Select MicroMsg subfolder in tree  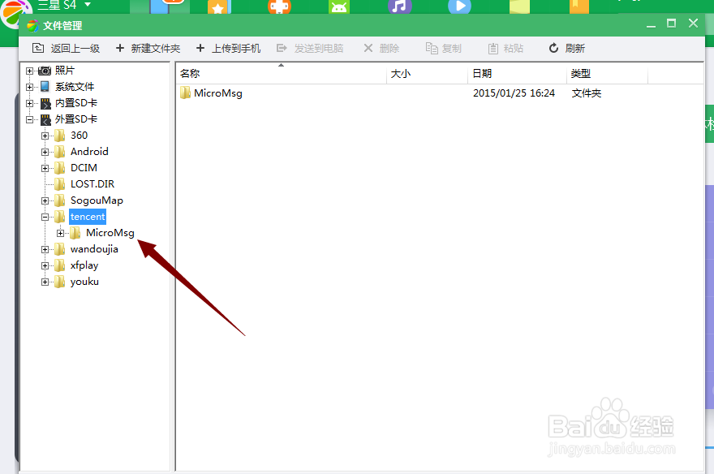coord(110,233)
